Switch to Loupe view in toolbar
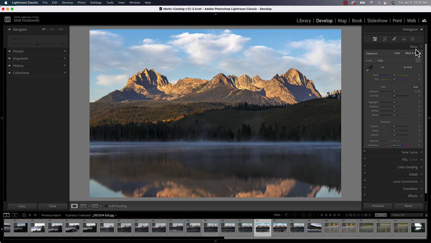This screenshot has width=431, height=243. point(74,206)
